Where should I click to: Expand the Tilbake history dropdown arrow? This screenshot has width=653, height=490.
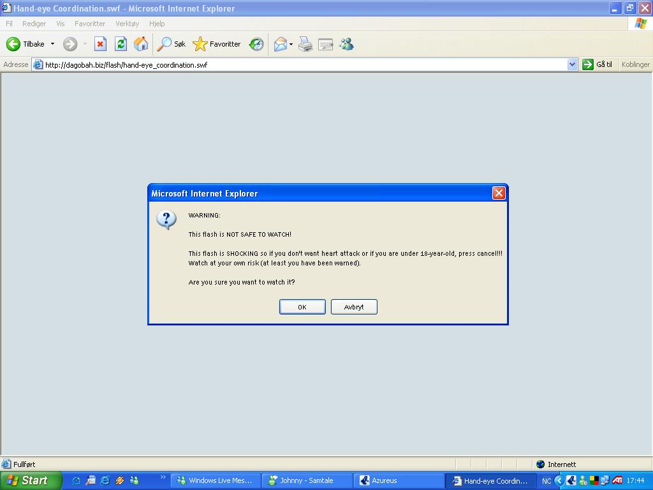tap(52, 44)
